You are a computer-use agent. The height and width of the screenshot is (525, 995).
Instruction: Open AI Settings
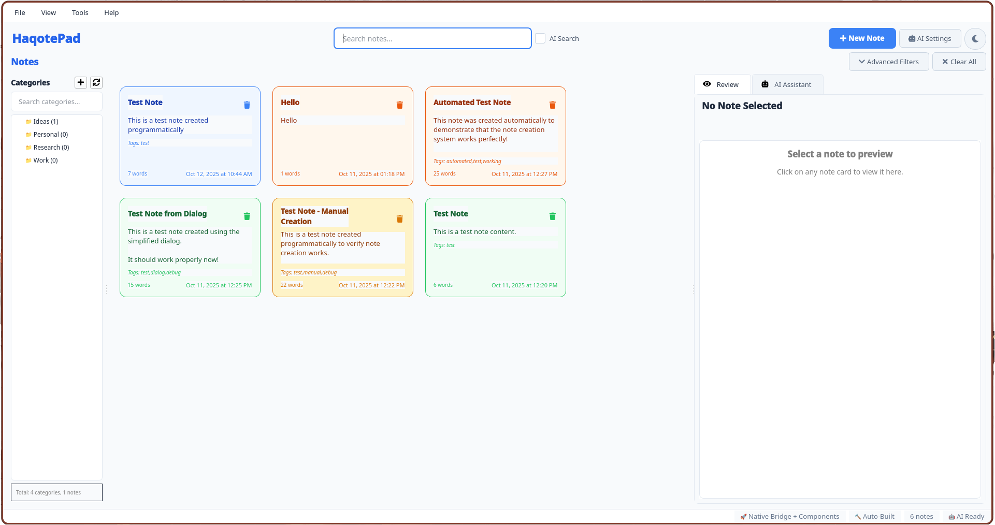pyautogui.click(x=930, y=38)
